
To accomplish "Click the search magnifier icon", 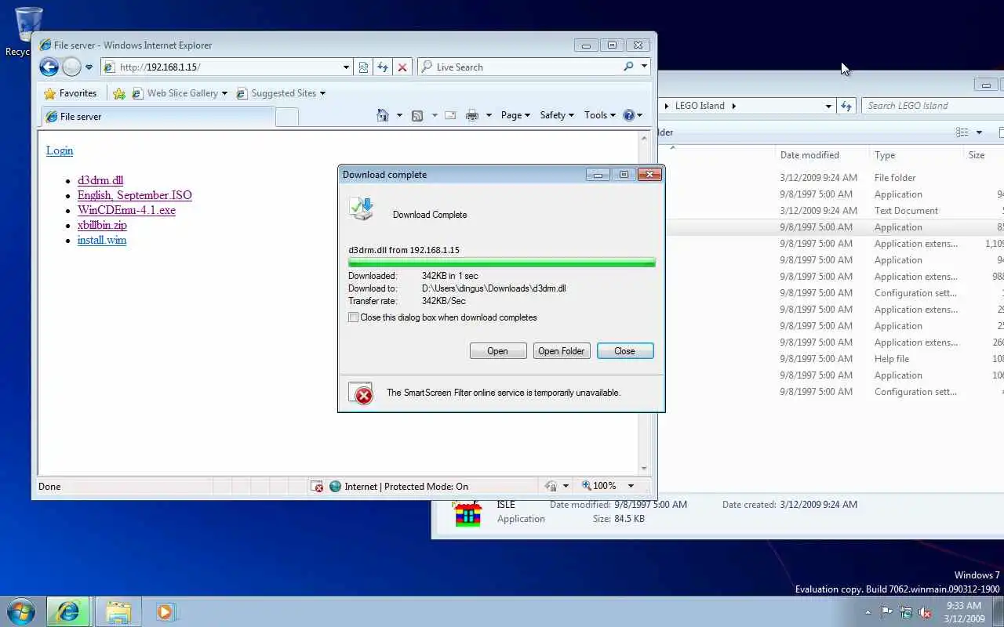I will pos(628,67).
